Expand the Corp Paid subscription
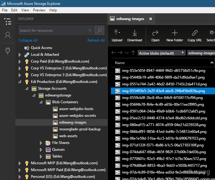The width and height of the screenshot is (215, 180). (20, 62)
